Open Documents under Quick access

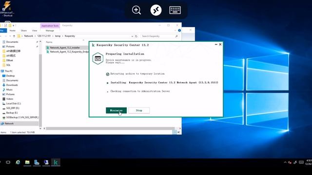12,42
